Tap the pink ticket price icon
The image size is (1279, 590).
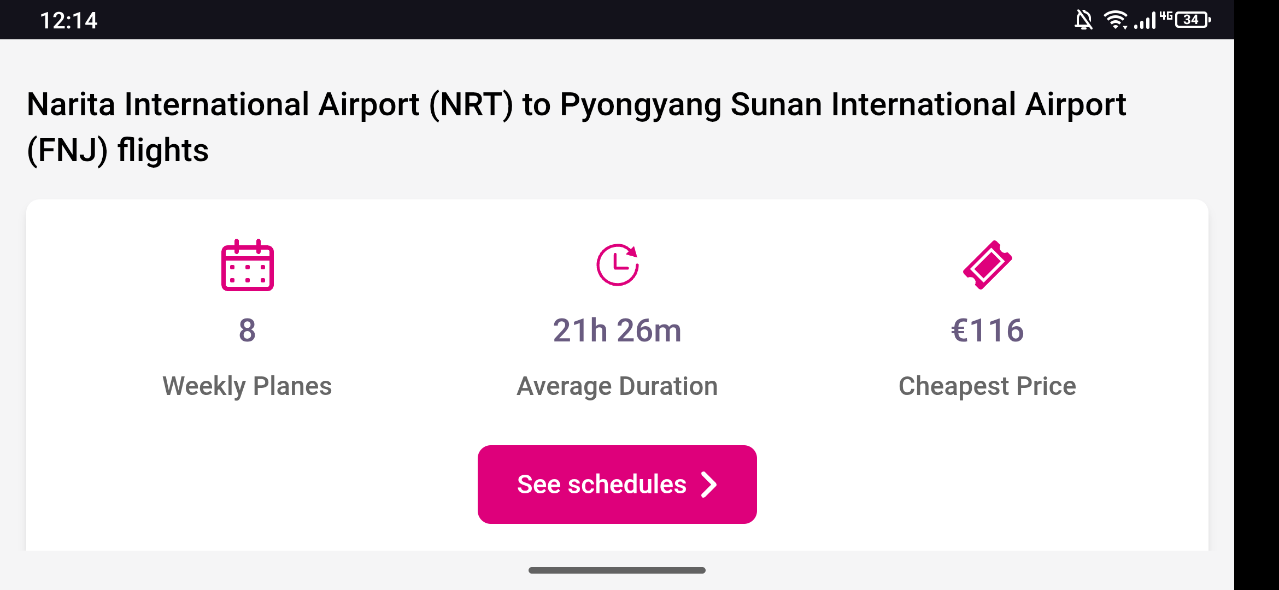[x=987, y=265]
